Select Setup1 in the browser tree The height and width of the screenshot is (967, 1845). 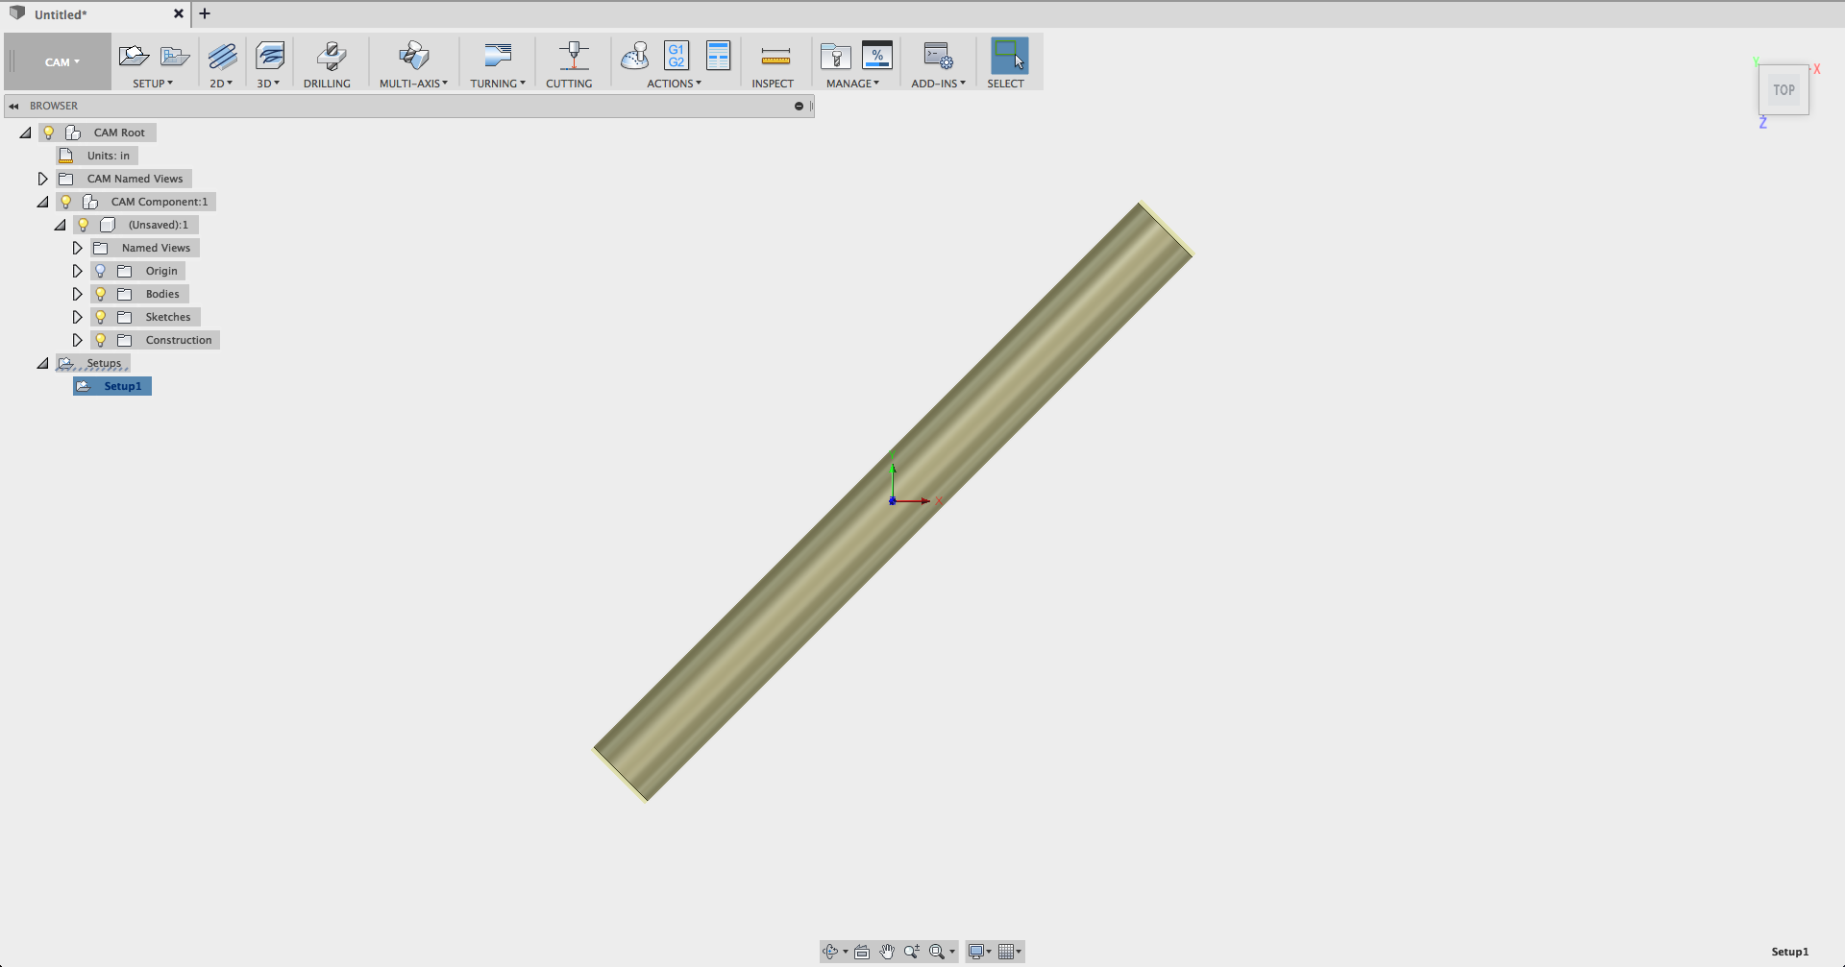pos(120,385)
